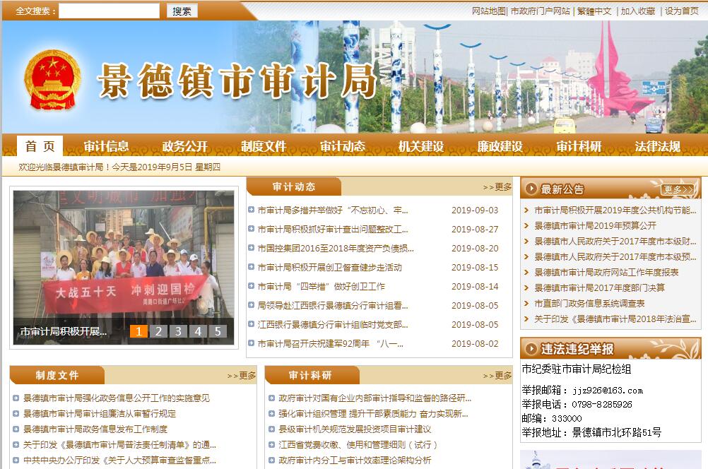Click the national emblem logo
This screenshot has height=469, width=708.
click(x=54, y=79)
